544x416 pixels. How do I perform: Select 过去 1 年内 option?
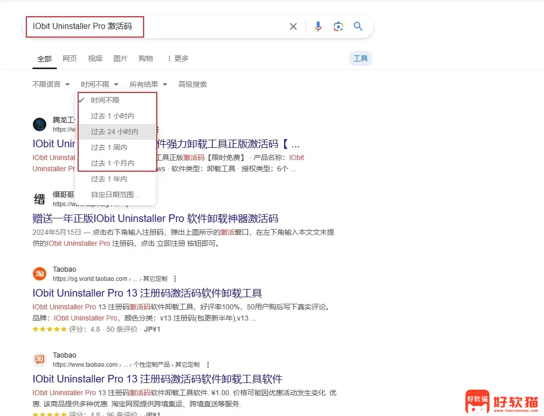click(x=116, y=179)
